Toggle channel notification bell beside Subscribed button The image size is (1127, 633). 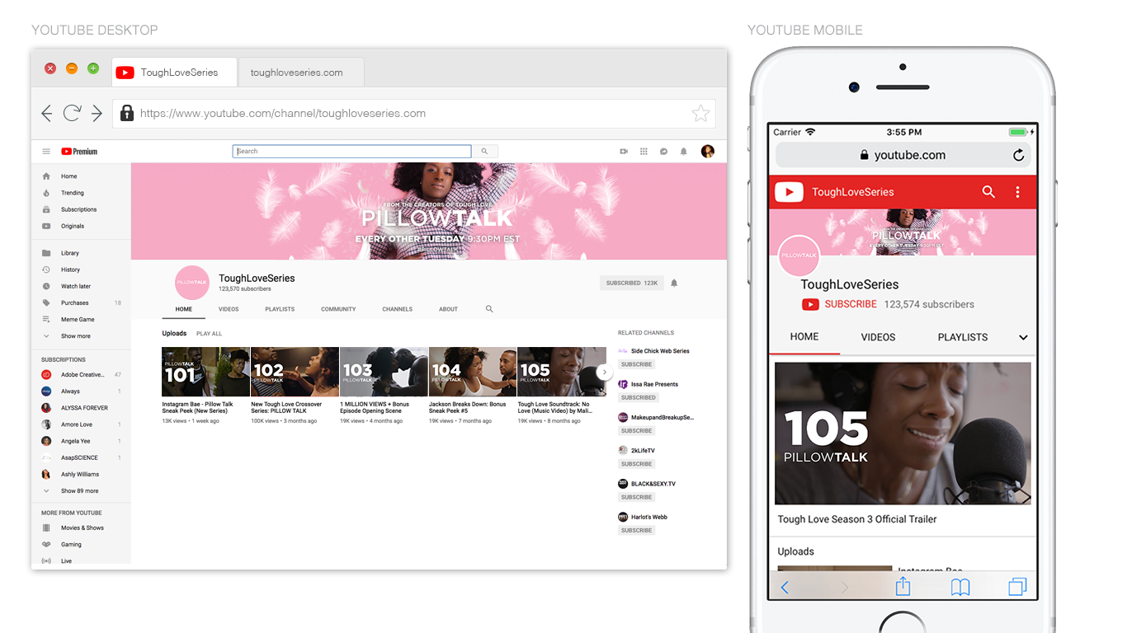click(x=674, y=283)
